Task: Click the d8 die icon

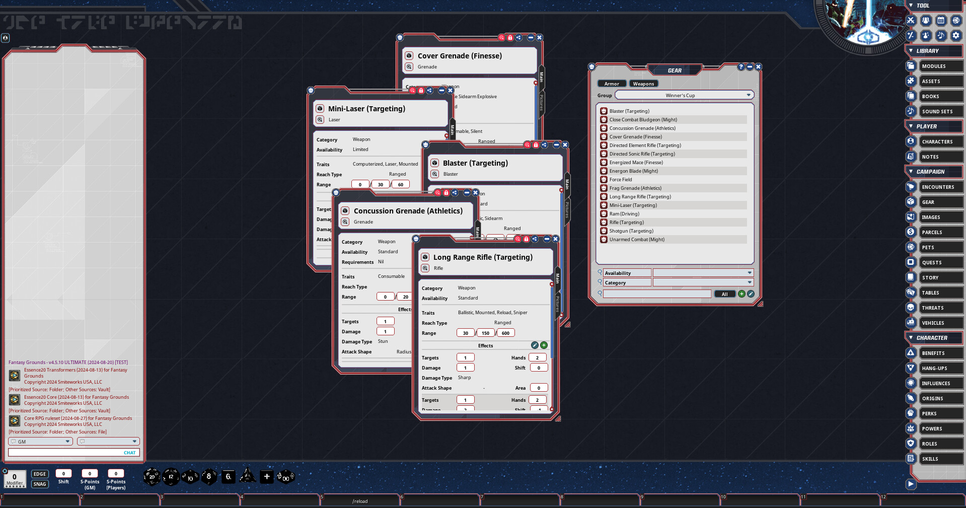Action: pyautogui.click(x=209, y=476)
